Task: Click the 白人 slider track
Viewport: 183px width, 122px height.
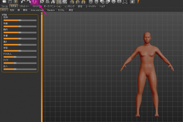Action: click(20, 69)
